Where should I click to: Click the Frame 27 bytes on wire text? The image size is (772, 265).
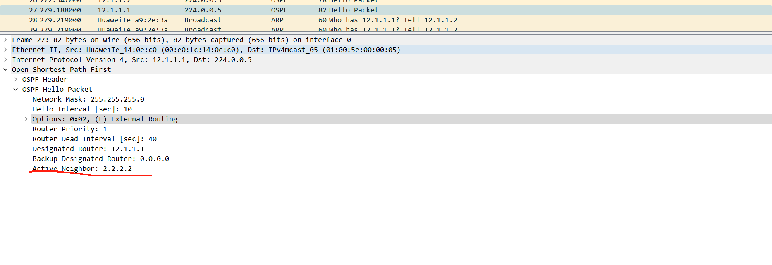[x=181, y=40]
